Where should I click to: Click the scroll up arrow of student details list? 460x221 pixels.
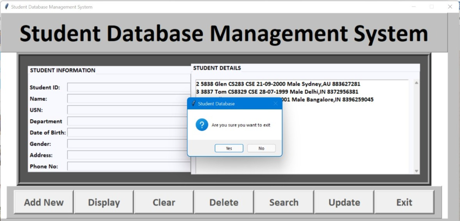pos(416,83)
